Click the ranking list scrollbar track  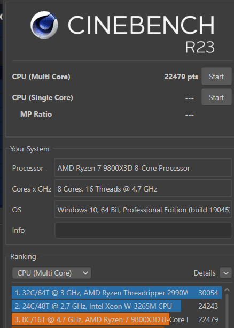[227, 311]
